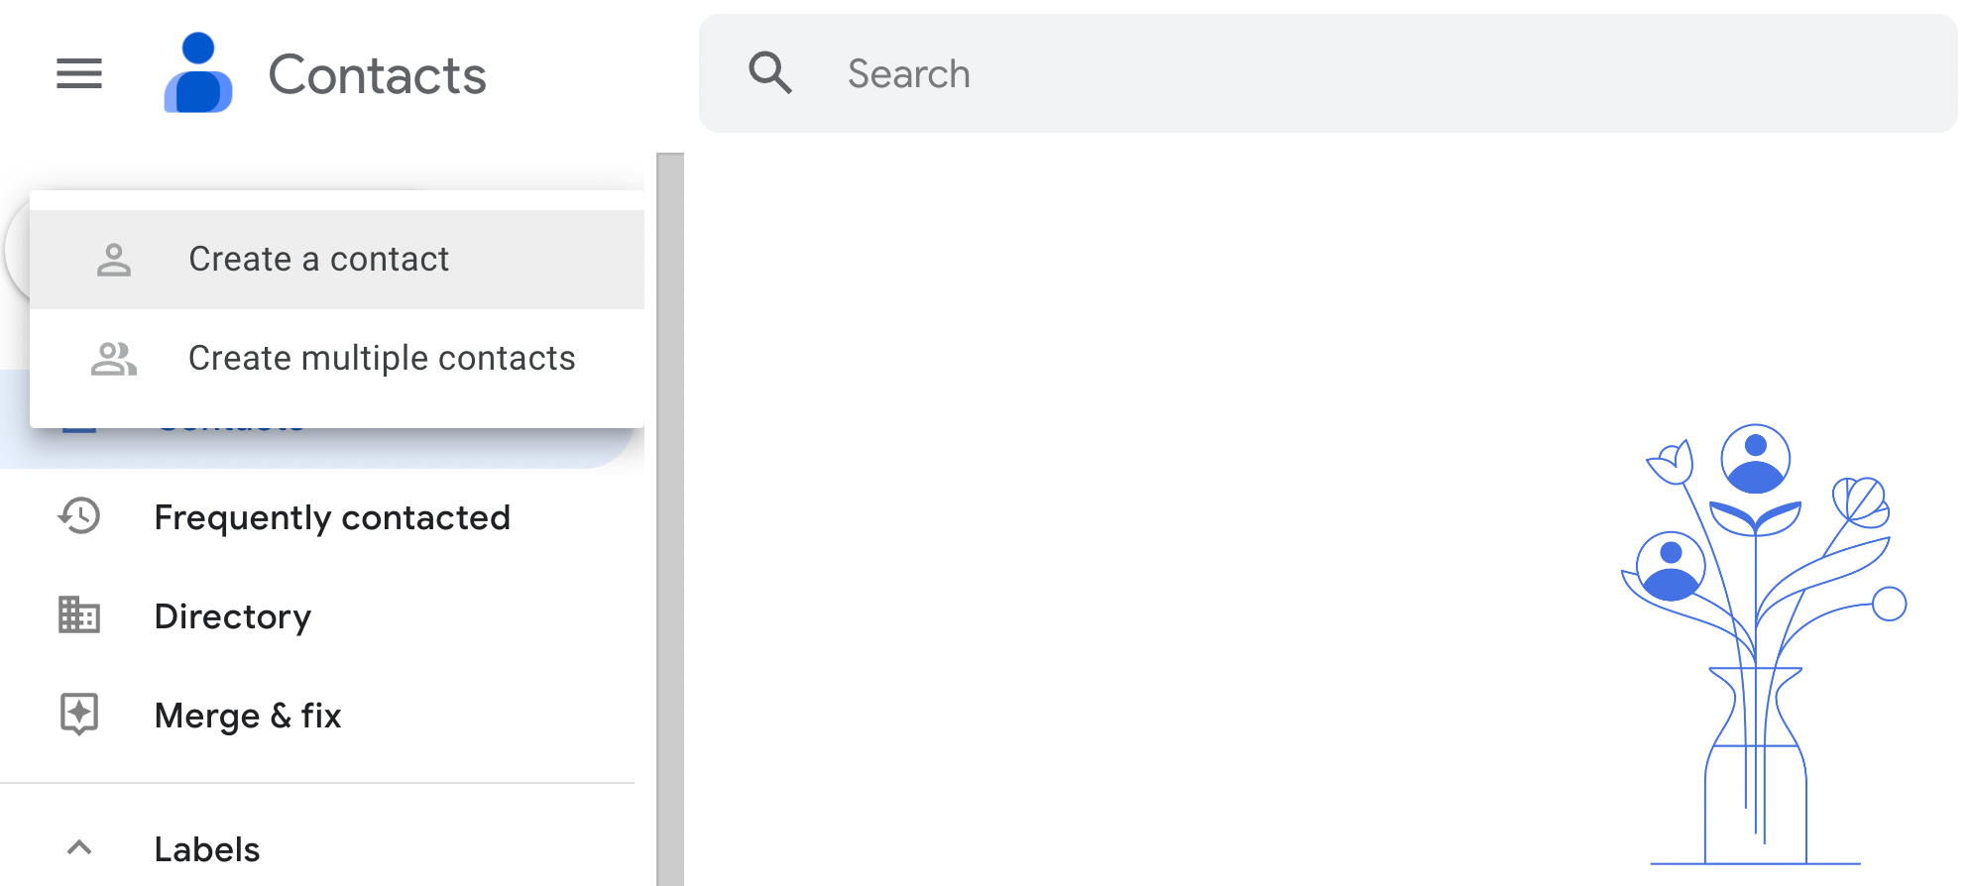Collapse the Labels section chevron
The image size is (1971, 886).
pyautogui.click(x=79, y=848)
